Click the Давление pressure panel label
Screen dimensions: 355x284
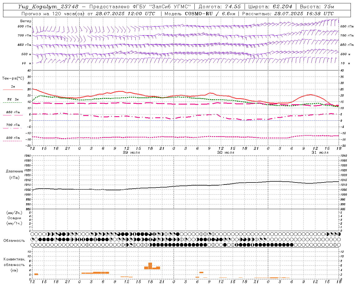click(14, 171)
